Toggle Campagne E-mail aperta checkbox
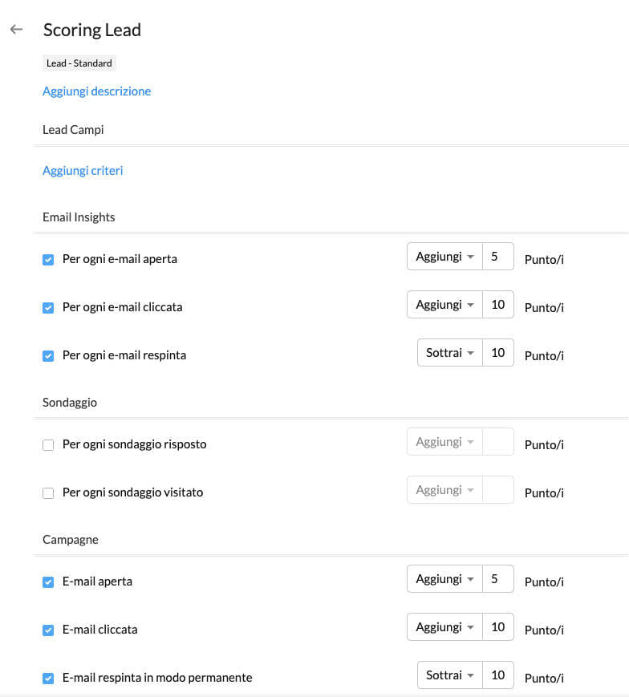This screenshot has width=629, height=697. click(48, 582)
